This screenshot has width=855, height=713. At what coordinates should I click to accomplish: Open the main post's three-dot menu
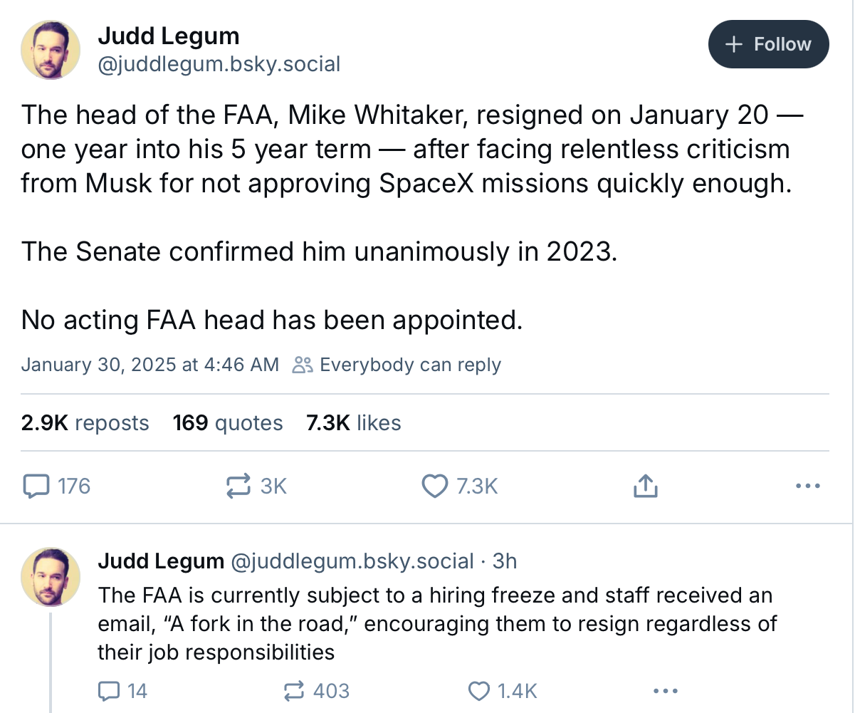807,486
